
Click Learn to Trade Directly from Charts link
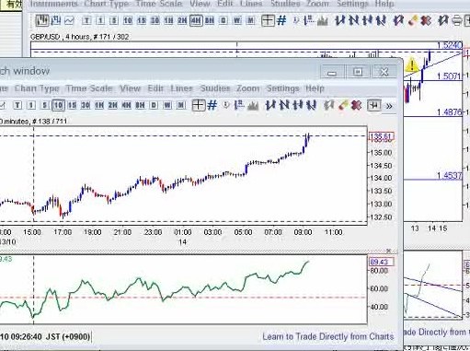pos(328,336)
